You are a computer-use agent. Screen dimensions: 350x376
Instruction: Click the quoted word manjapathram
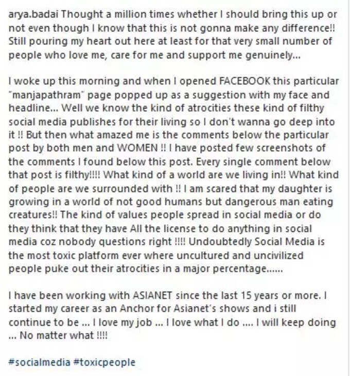(46, 95)
